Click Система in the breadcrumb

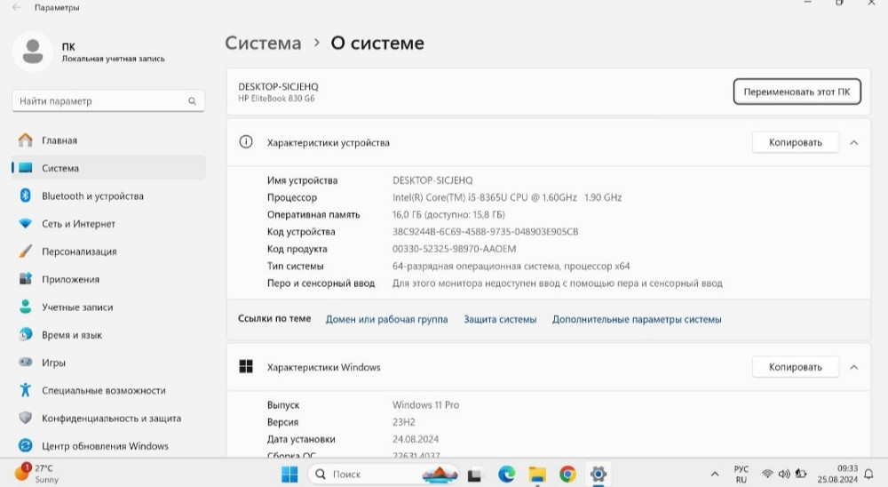coord(263,43)
